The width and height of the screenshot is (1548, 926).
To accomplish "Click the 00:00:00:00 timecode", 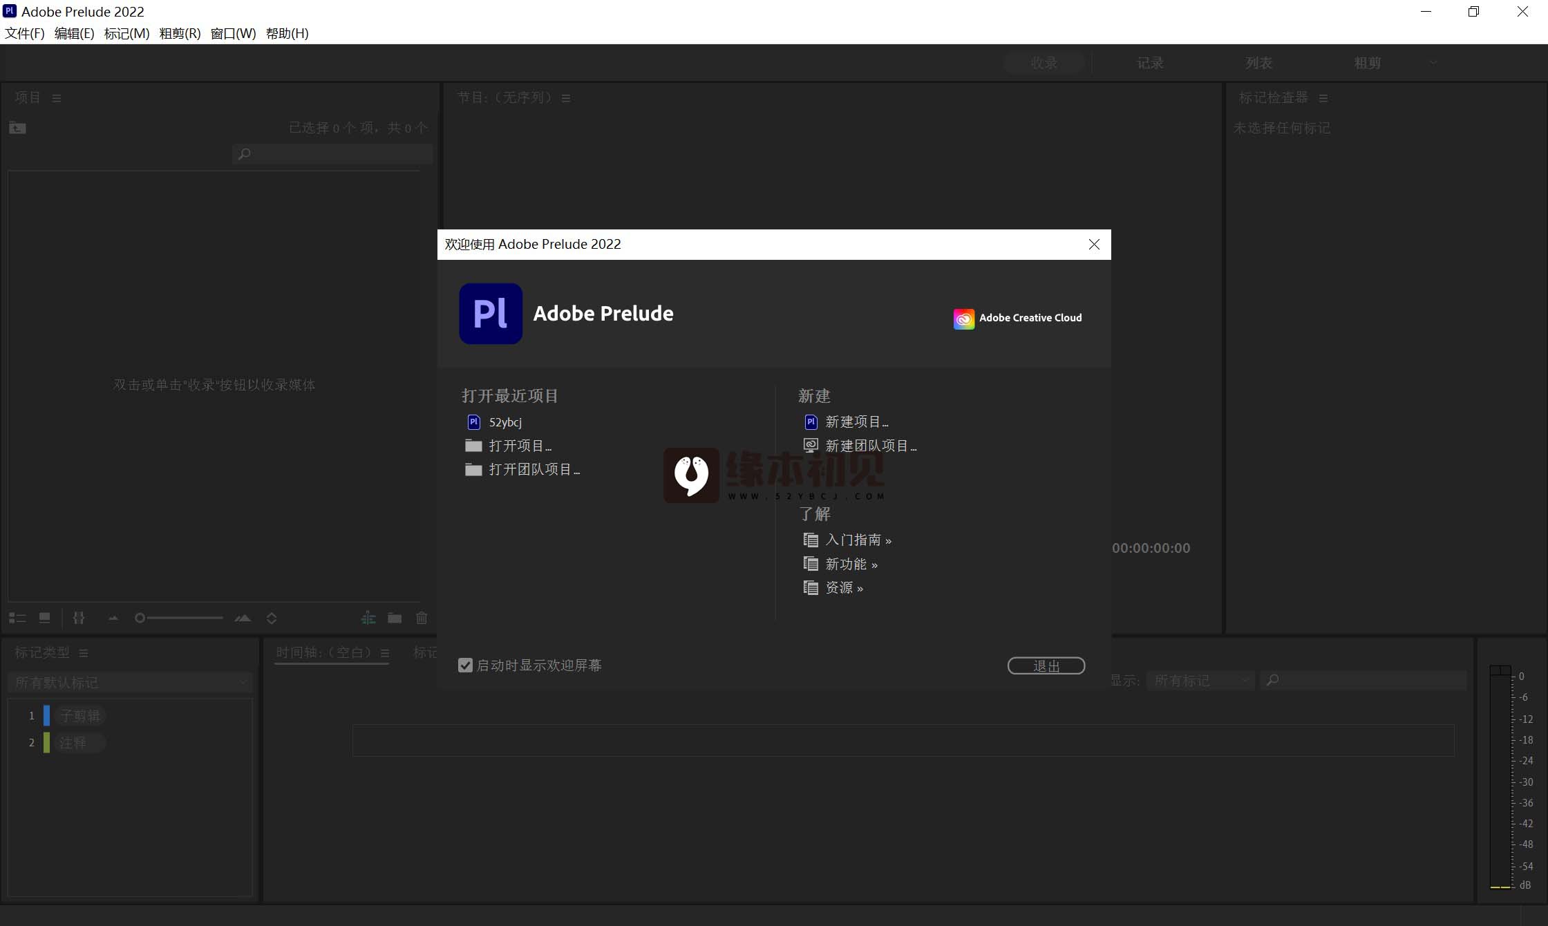I will 1151,548.
